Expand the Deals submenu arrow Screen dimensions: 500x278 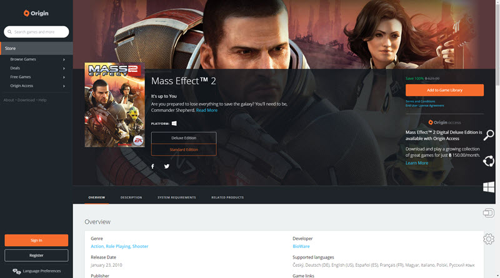(64, 68)
